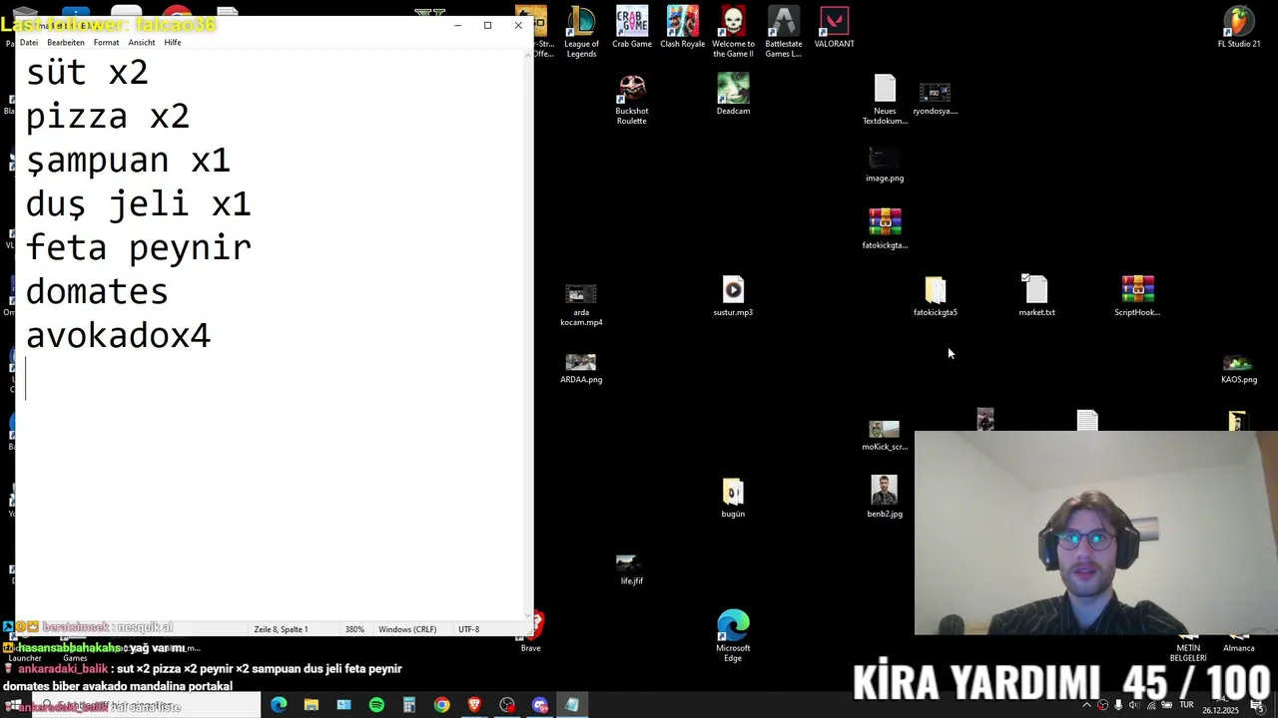Click the Discord taskbar icon

[x=540, y=705]
